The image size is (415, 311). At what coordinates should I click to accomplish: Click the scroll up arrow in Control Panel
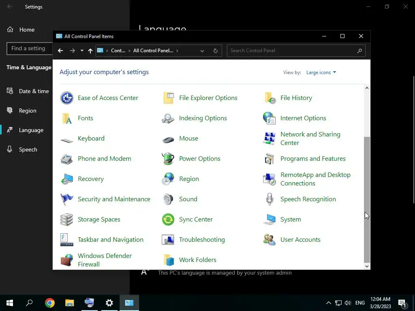pos(367,88)
